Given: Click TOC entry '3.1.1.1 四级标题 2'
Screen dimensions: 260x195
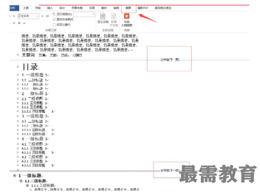Looking at the screenshot, I should coord(38,130).
